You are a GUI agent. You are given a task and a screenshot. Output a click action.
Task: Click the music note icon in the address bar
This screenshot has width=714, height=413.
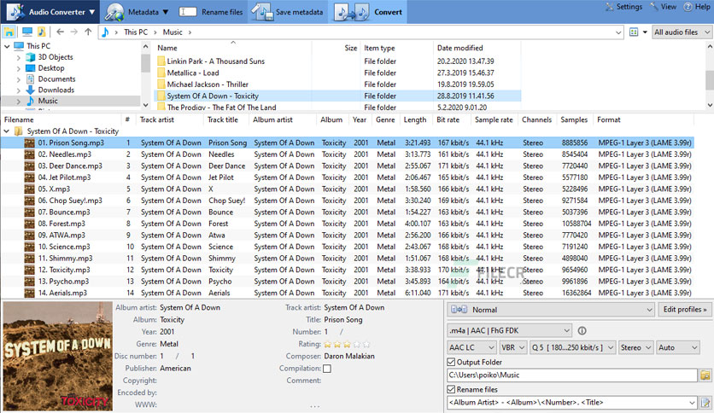coord(105,32)
